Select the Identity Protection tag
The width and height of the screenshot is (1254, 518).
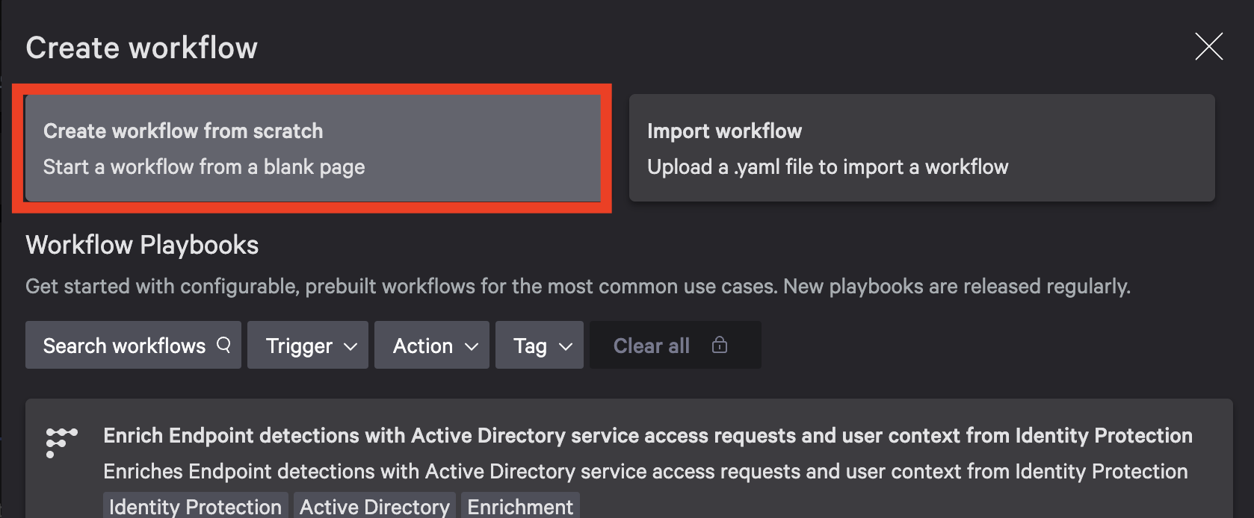tap(195, 506)
